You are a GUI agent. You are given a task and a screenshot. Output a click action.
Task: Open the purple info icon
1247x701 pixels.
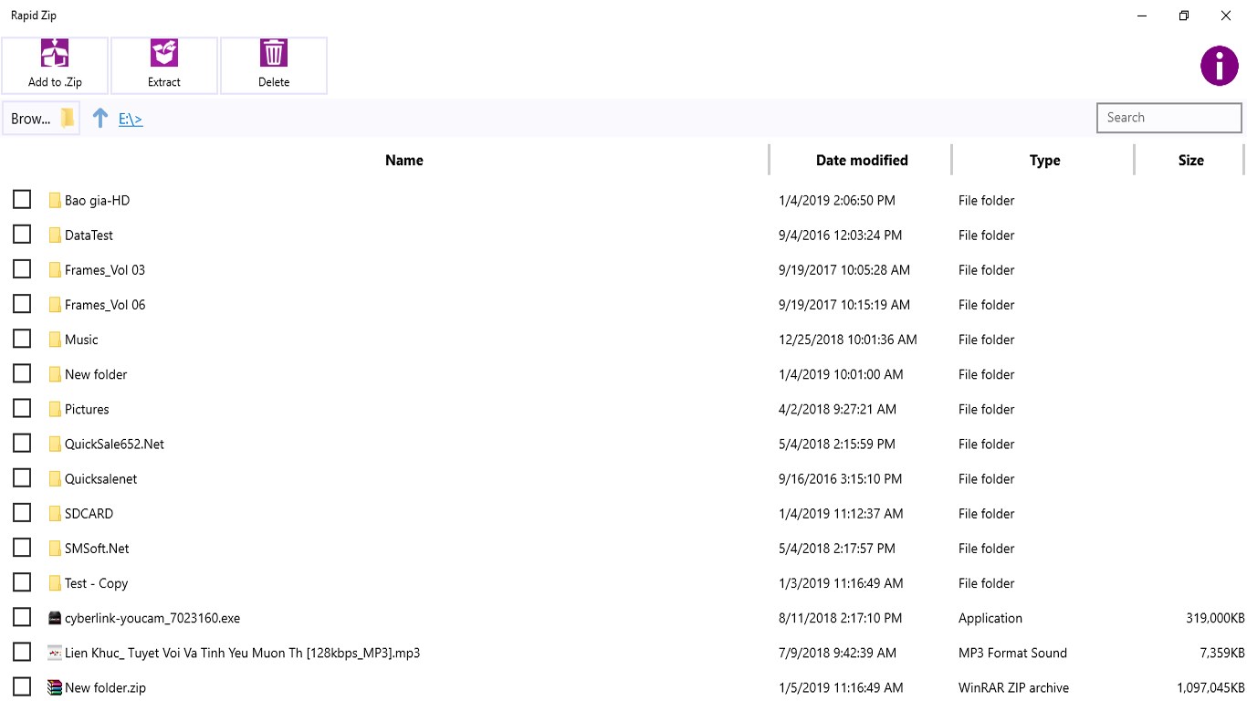point(1220,66)
